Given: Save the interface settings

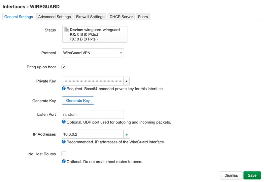Looking at the screenshot, I should click(x=252, y=175).
